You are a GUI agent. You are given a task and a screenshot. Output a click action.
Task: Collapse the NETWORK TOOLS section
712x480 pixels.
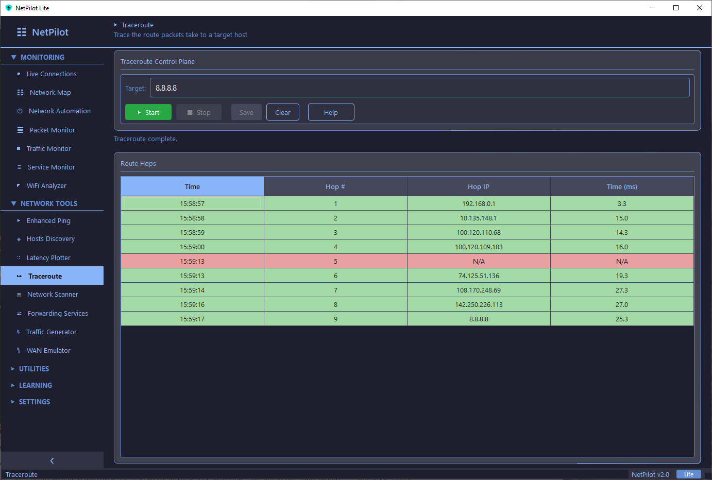(13, 204)
